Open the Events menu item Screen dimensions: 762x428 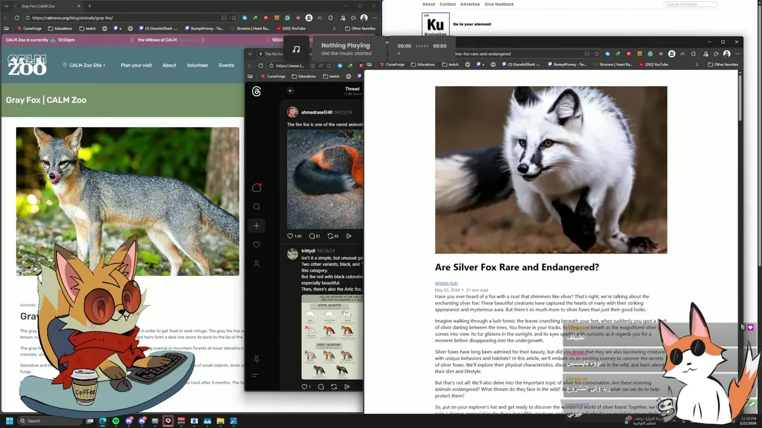point(226,65)
